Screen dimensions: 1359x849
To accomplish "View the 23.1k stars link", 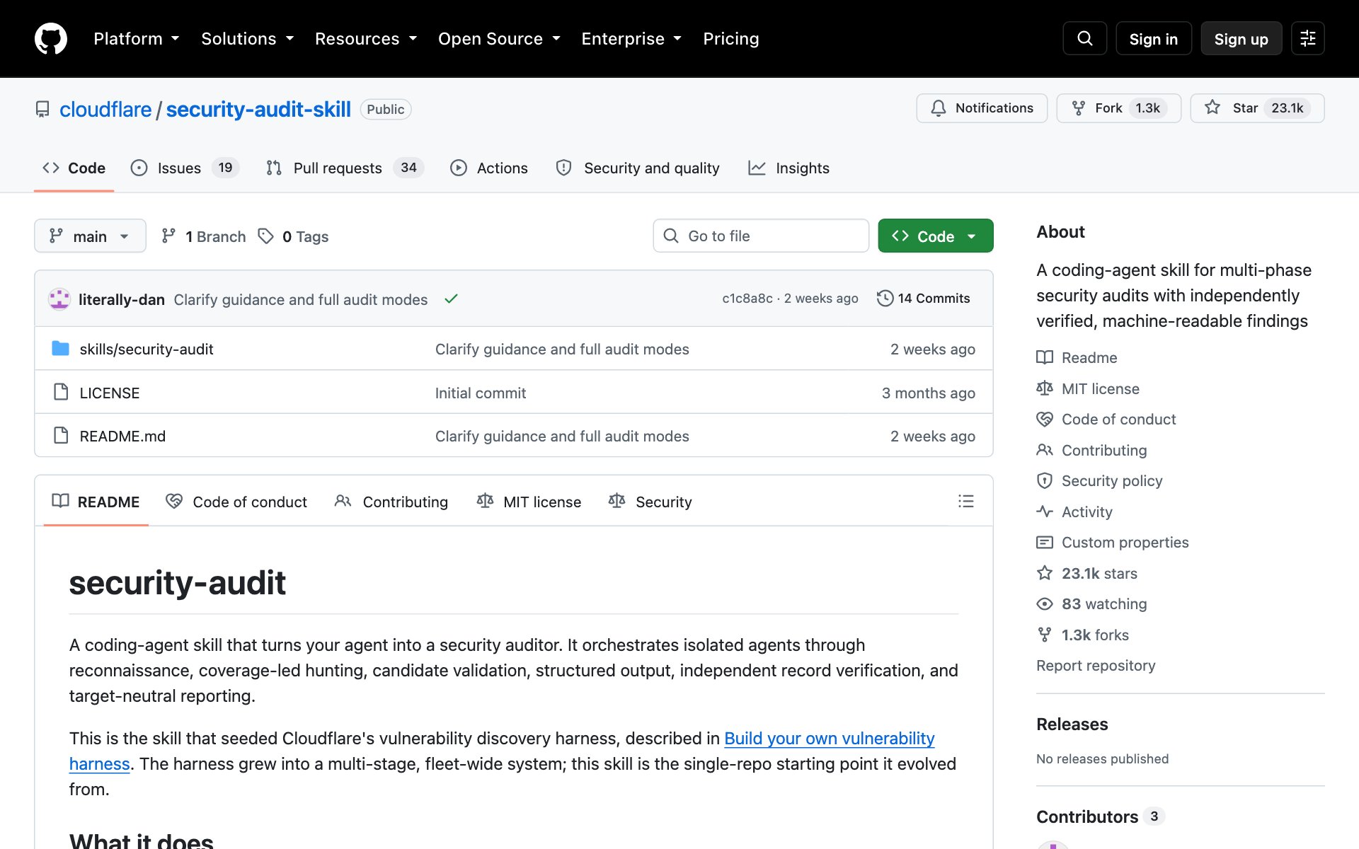I will click(x=1087, y=573).
